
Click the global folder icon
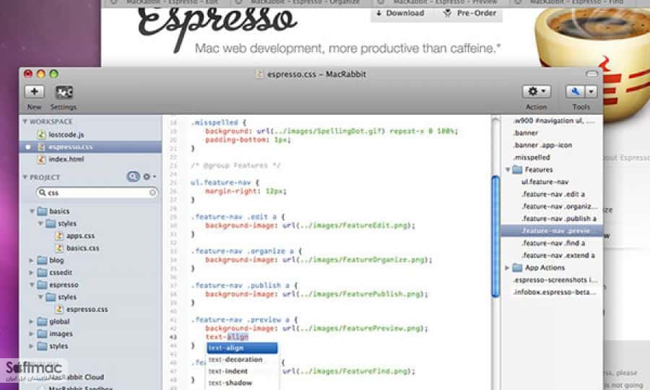point(43,321)
